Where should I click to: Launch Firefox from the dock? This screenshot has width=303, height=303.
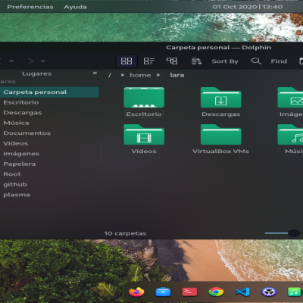click(136, 292)
